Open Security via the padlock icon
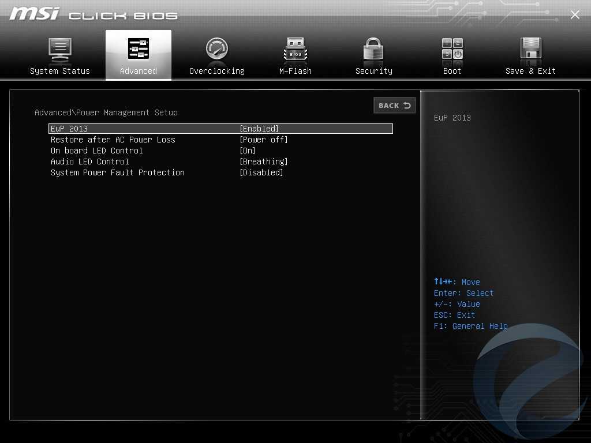Viewport: 591px width, 443px height. (373, 49)
